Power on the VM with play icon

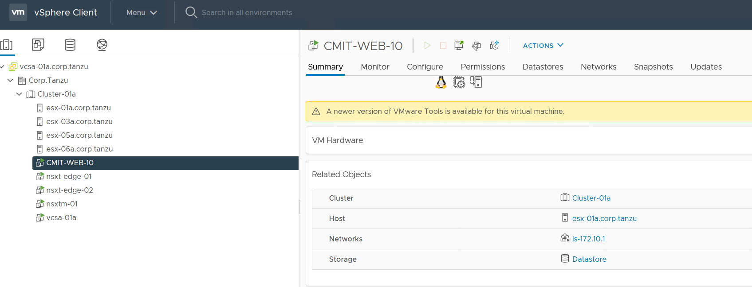pyautogui.click(x=427, y=45)
